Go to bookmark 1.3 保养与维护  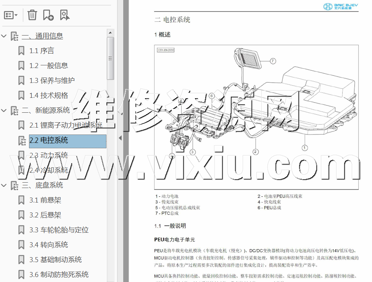pos(52,81)
